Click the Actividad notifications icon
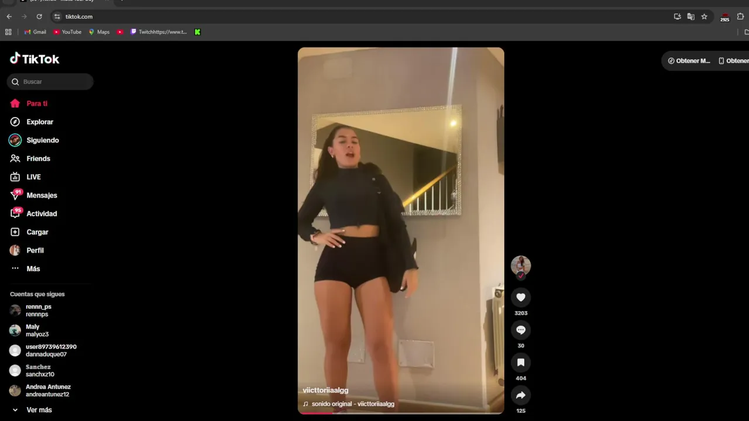 (15, 213)
